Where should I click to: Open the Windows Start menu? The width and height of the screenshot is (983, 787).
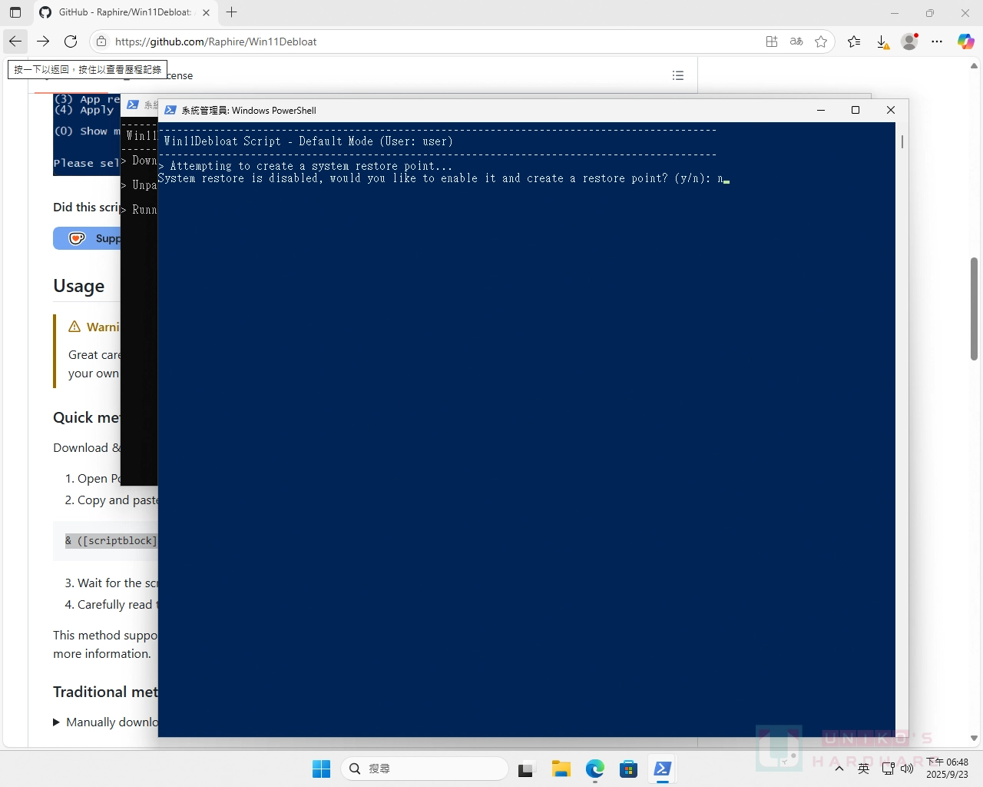321,769
